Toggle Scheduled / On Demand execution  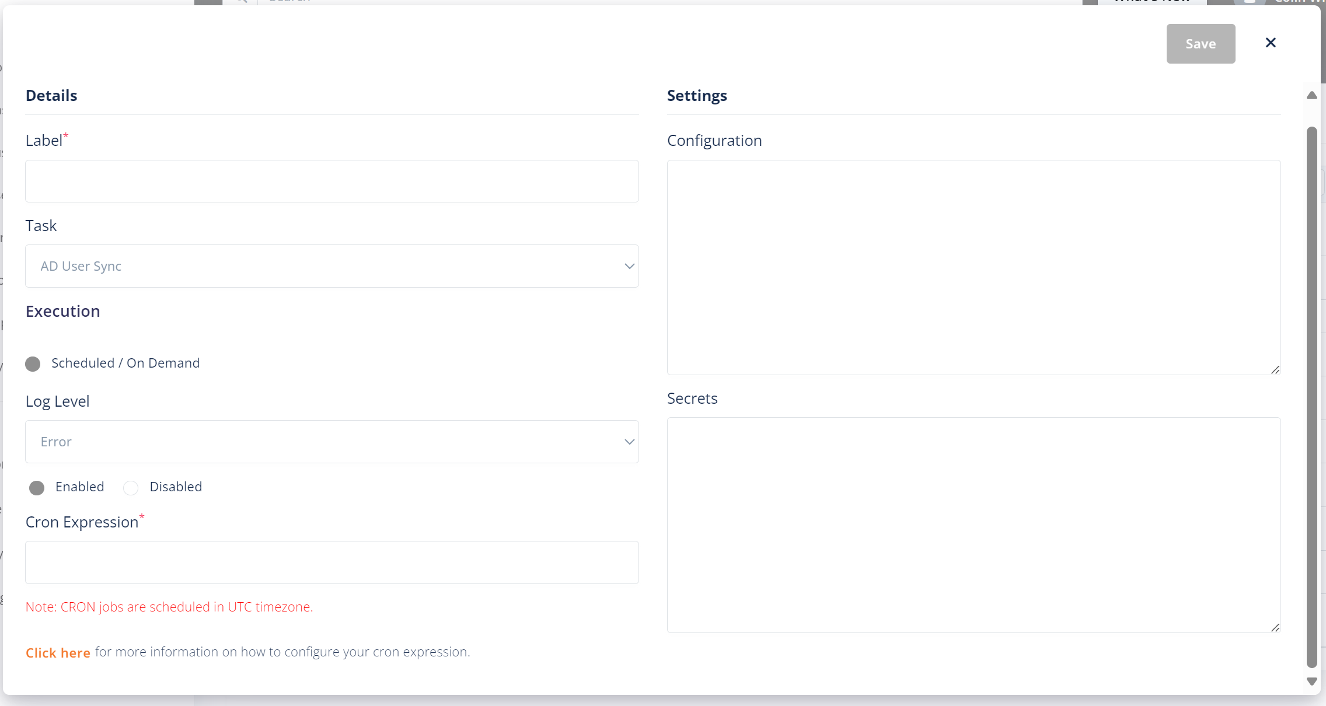pos(33,363)
